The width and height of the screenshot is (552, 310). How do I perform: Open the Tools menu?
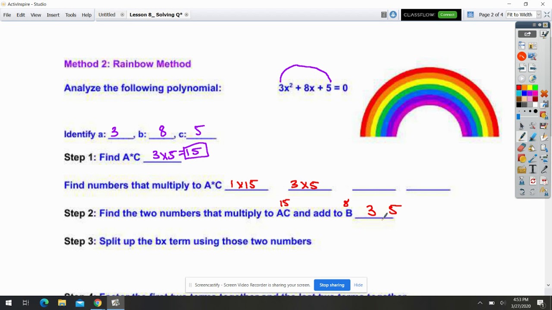[x=71, y=15]
